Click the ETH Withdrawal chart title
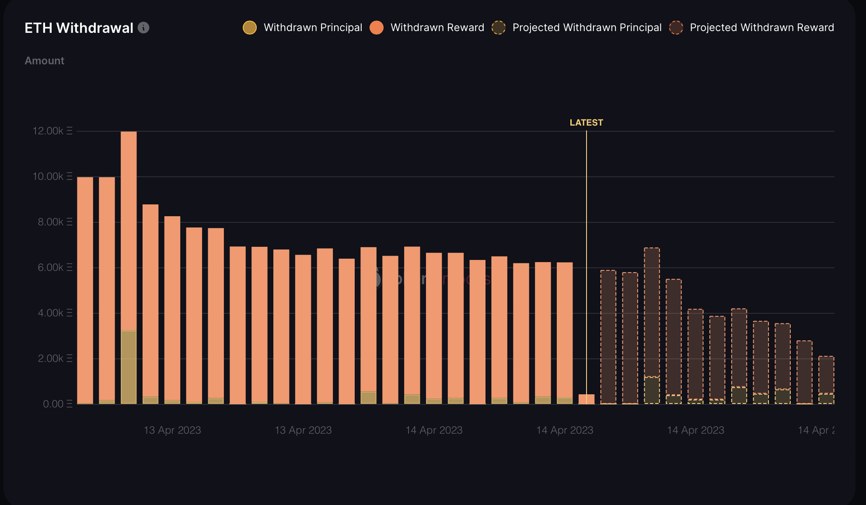This screenshot has width=866, height=505. point(79,28)
